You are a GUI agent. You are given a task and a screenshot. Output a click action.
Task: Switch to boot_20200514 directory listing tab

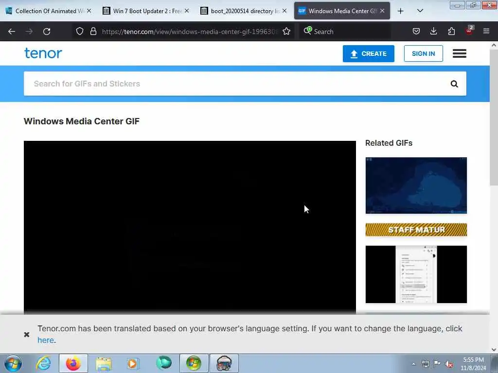tap(244, 11)
